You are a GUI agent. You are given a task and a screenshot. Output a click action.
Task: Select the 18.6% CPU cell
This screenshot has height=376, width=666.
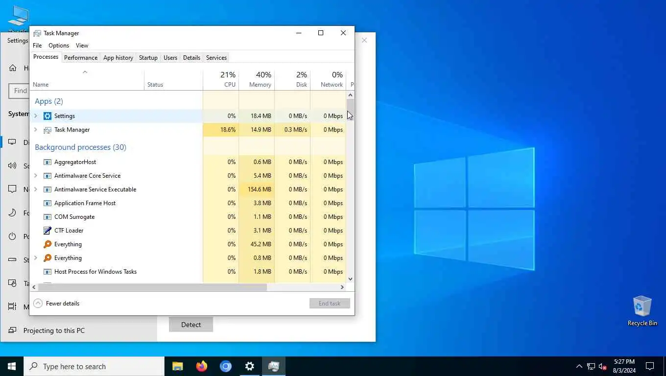221,130
